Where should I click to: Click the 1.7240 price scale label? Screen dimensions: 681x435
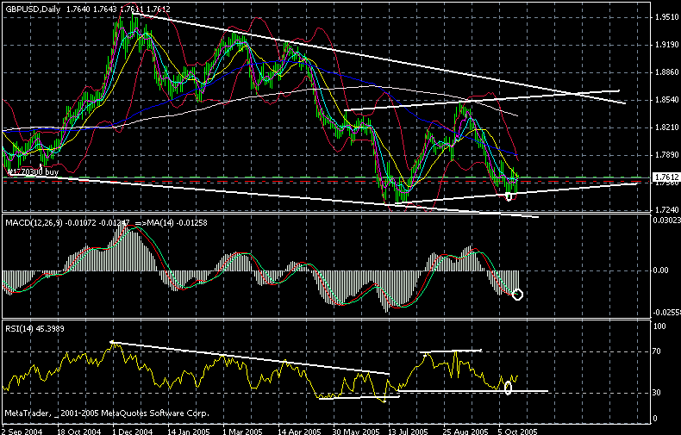point(666,209)
